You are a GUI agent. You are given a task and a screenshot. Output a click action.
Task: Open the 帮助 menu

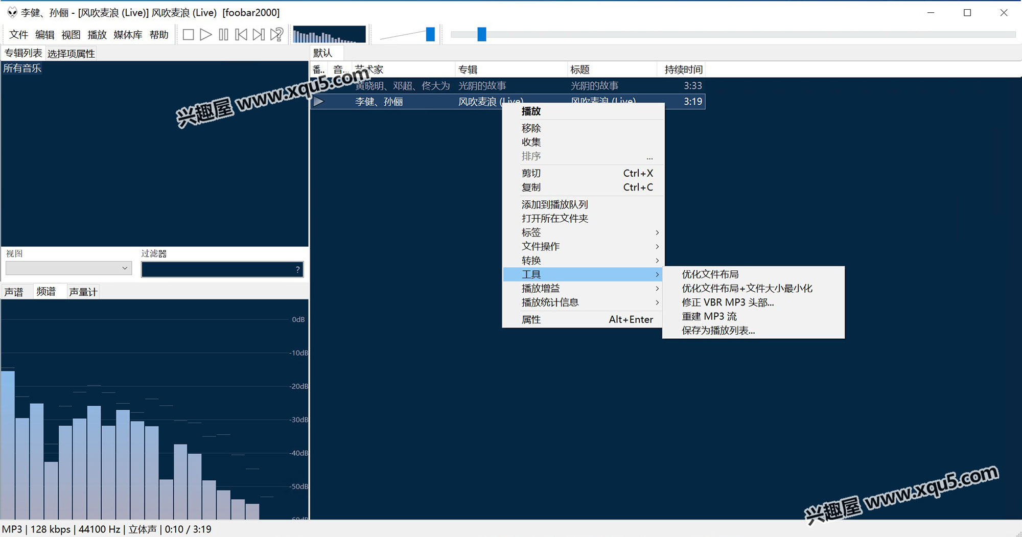coord(159,34)
